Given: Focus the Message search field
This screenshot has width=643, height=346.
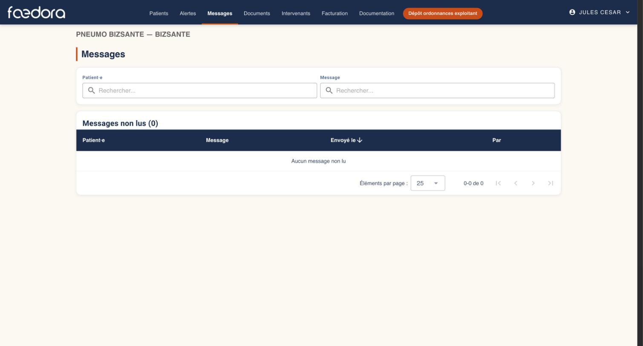Looking at the screenshot, I should [x=437, y=90].
